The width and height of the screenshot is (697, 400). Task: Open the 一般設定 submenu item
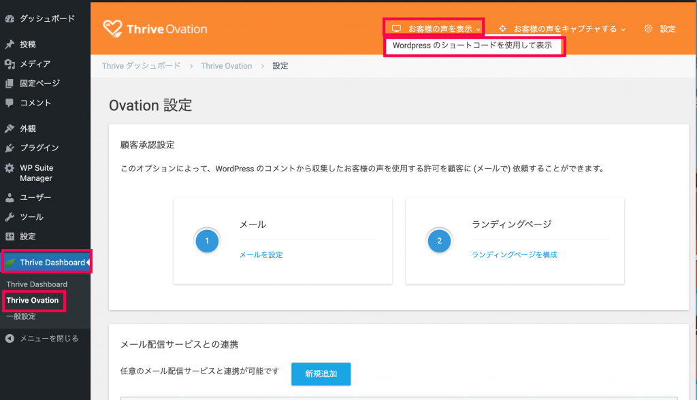coord(21,316)
